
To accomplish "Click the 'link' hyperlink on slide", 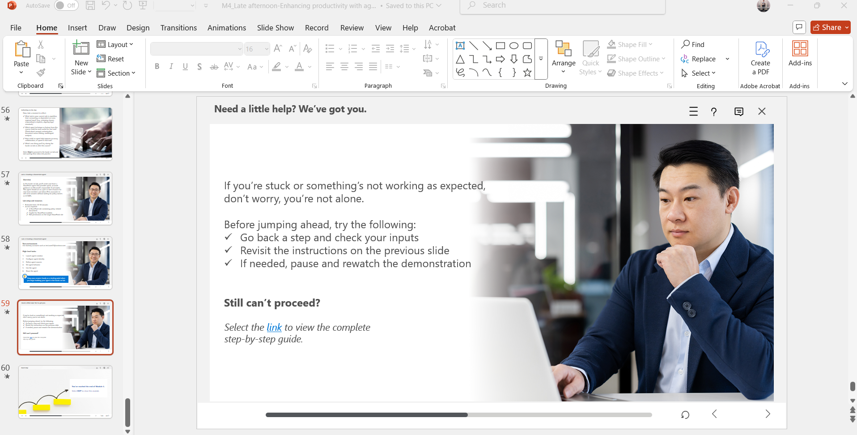I will point(274,327).
